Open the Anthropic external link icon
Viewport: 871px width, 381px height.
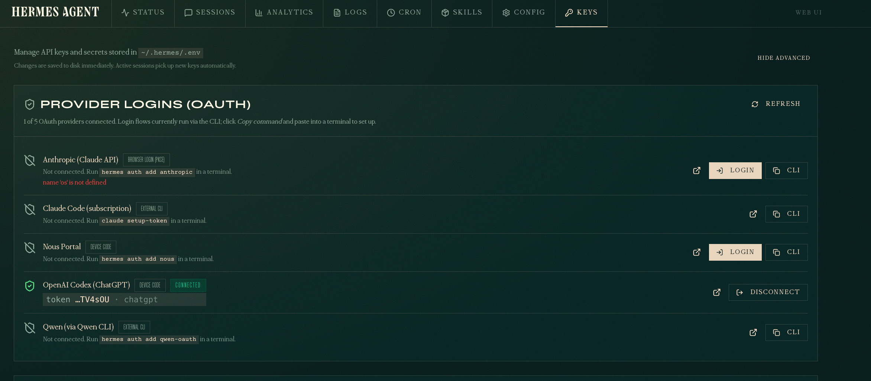(697, 170)
